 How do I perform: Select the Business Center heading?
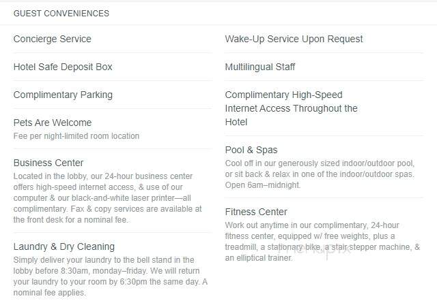[48, 163]
